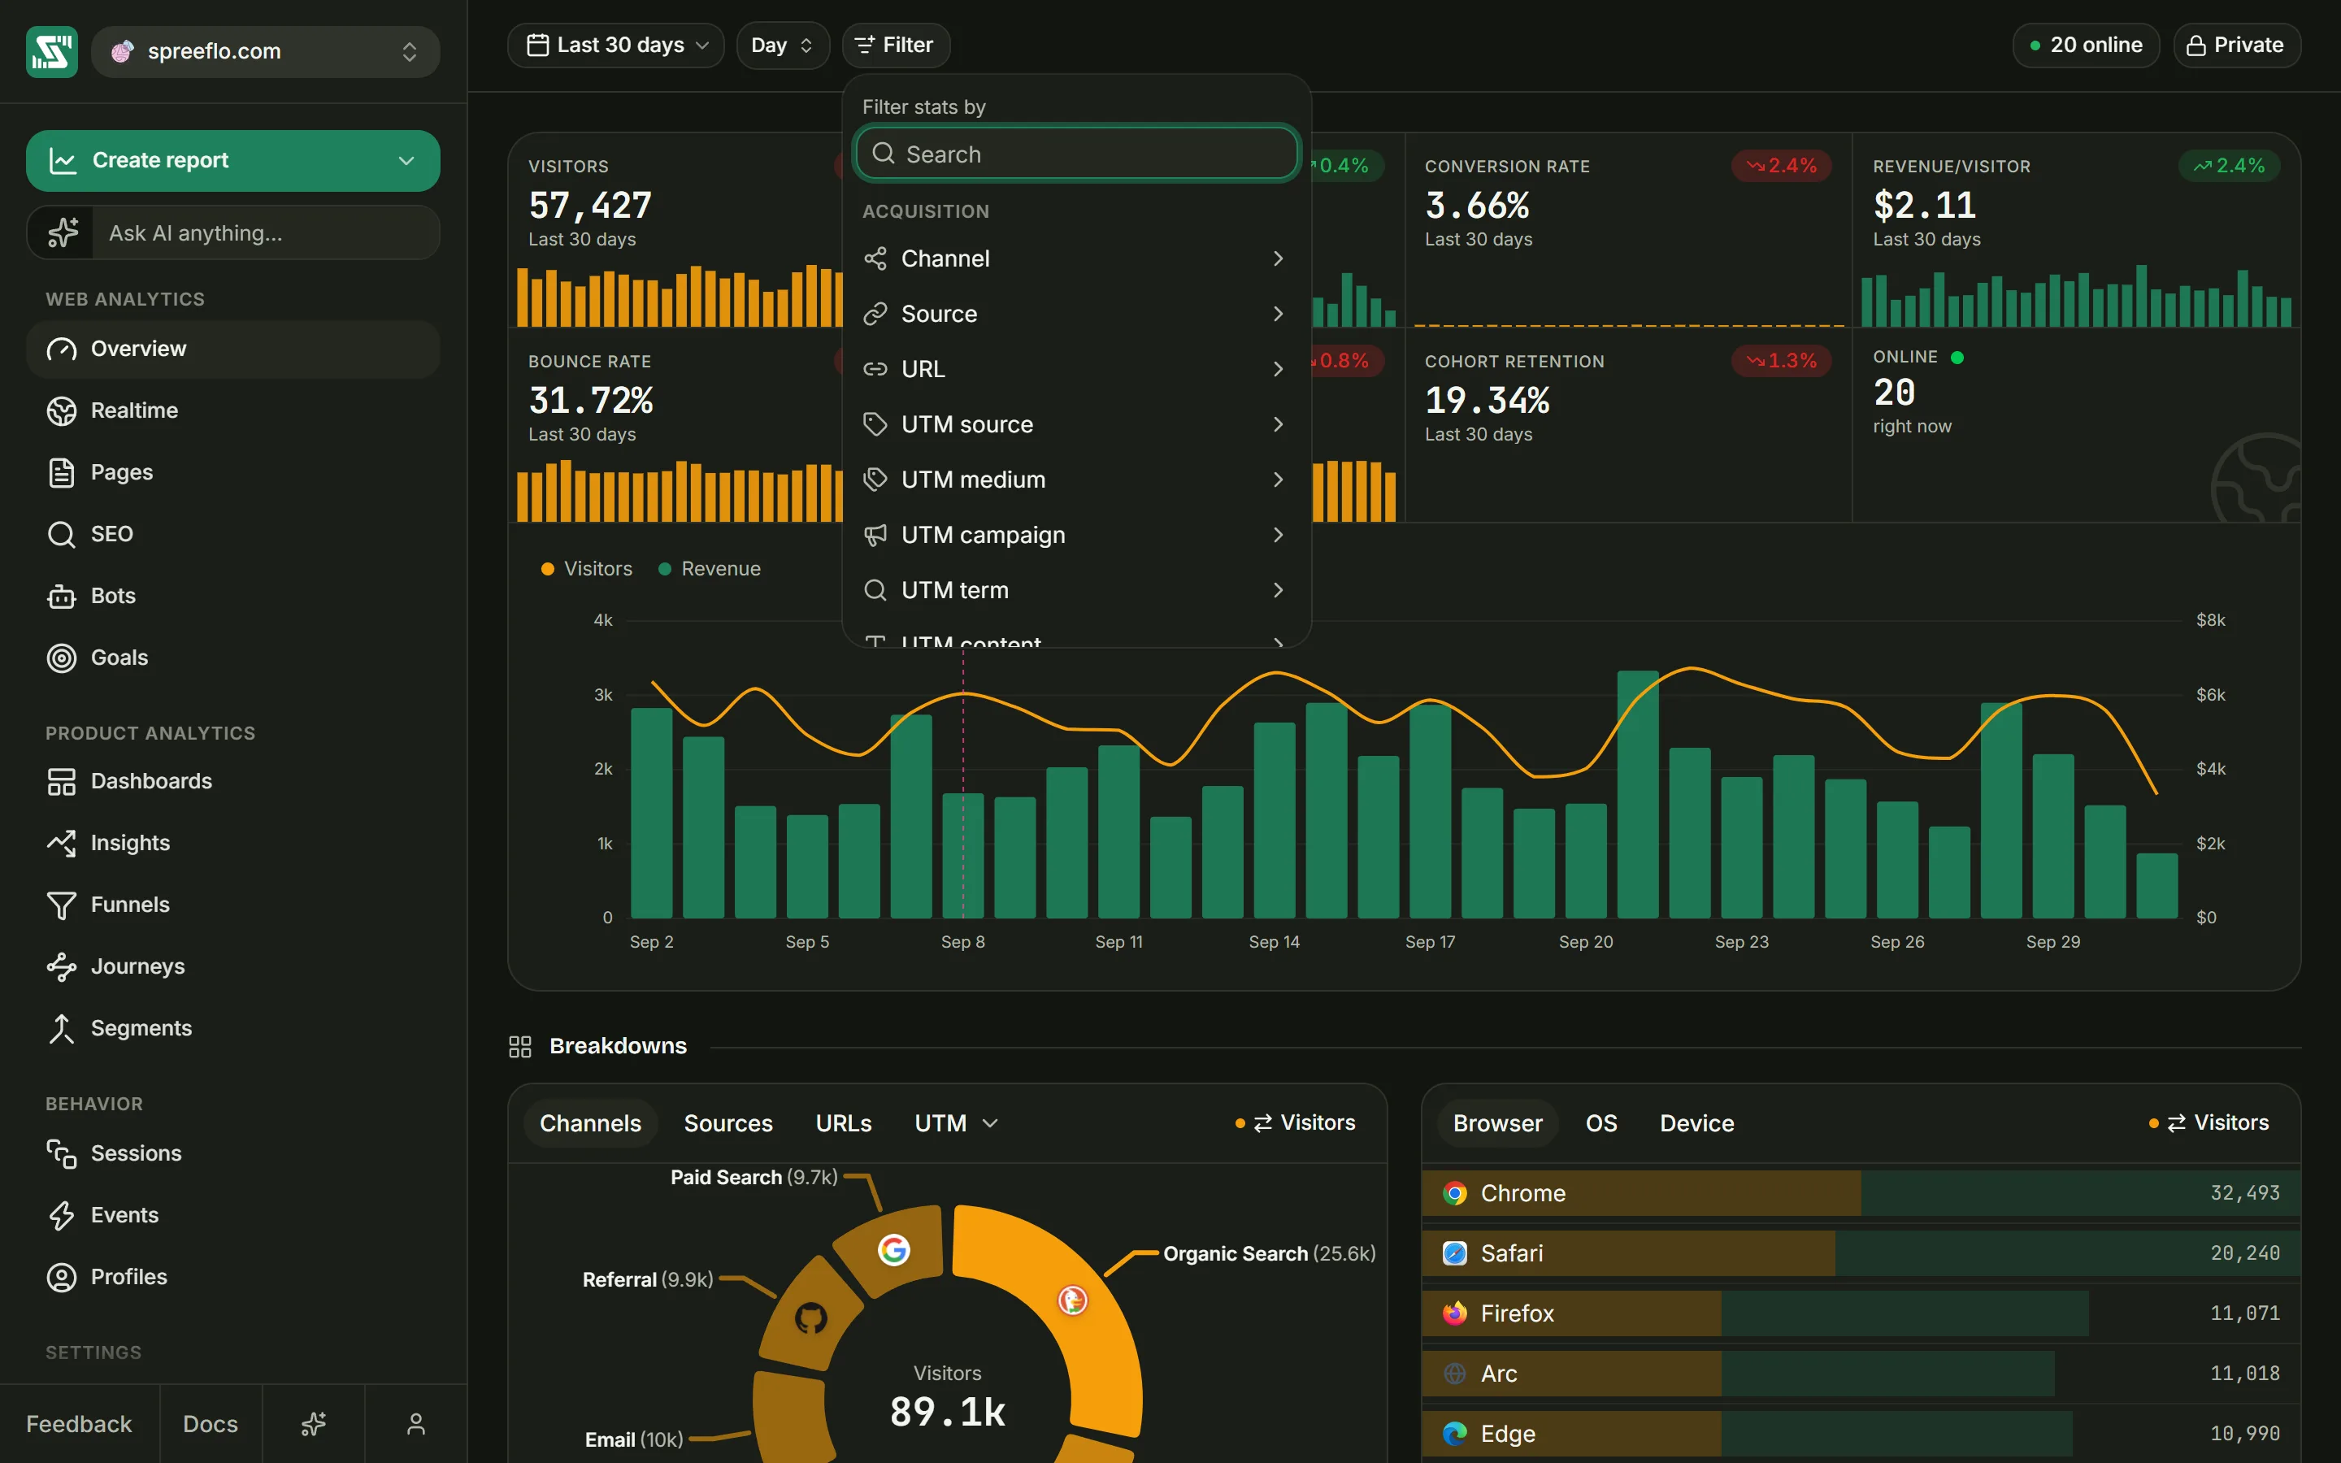
Task: Open the Day interval selector
Action: click(783, 46)
